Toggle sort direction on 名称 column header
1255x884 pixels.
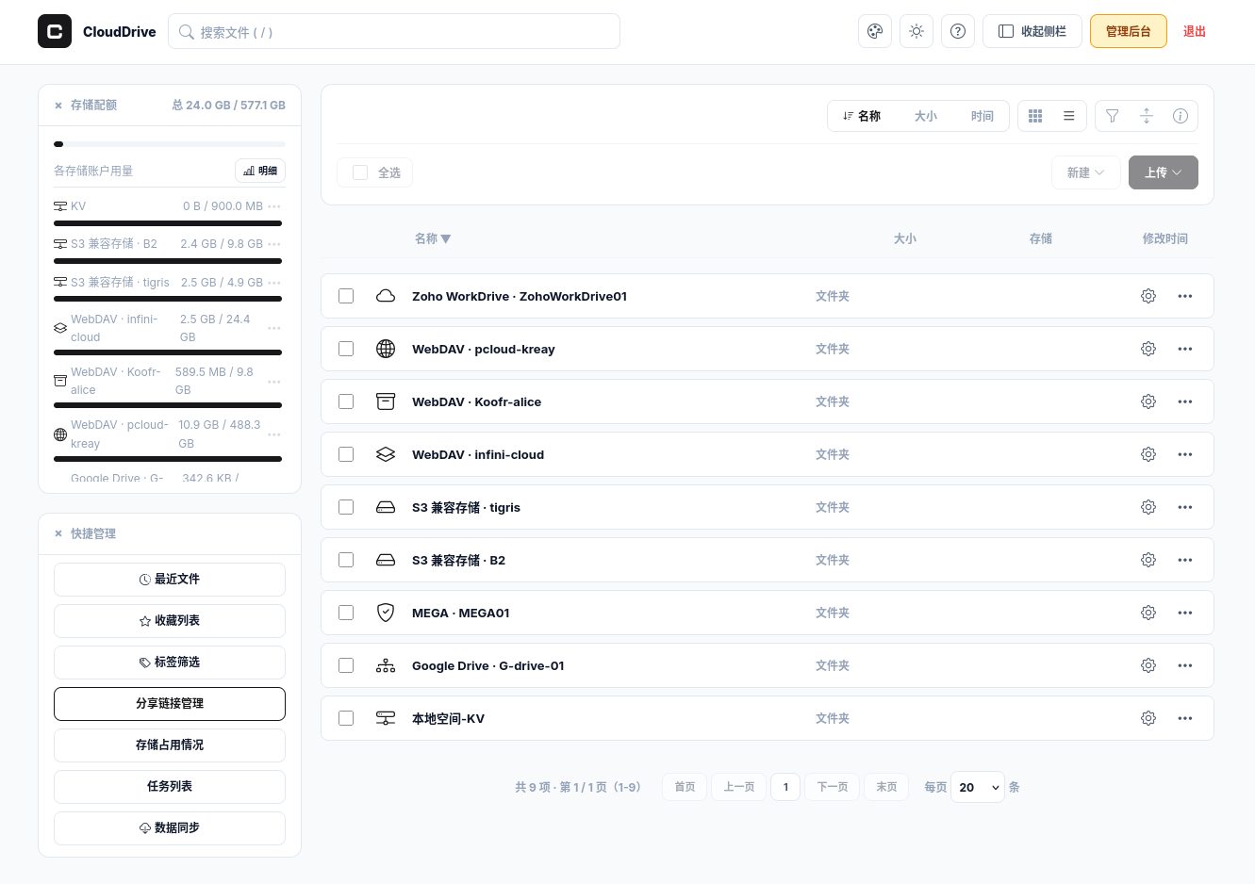pyautogui.click(x=433, y=238)
